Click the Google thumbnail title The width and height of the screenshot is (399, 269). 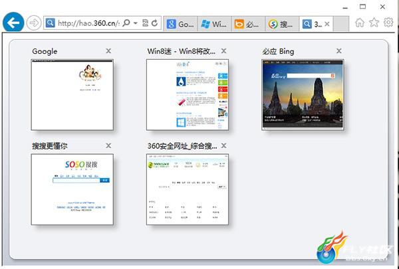coord(45,51)
